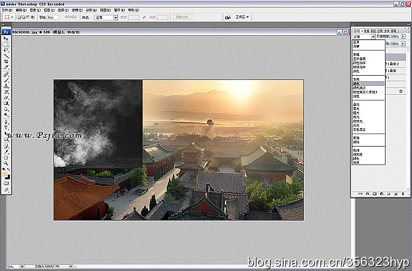The height and width of the screenshot is (271, 412).
Task: Select the Type tool
Action: tap(6, 127)
